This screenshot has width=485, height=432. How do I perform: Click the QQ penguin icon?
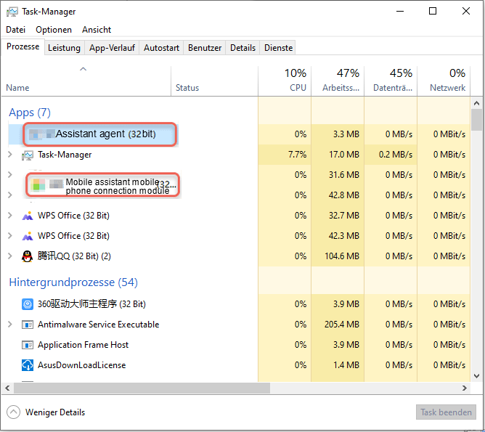(28, 256)
